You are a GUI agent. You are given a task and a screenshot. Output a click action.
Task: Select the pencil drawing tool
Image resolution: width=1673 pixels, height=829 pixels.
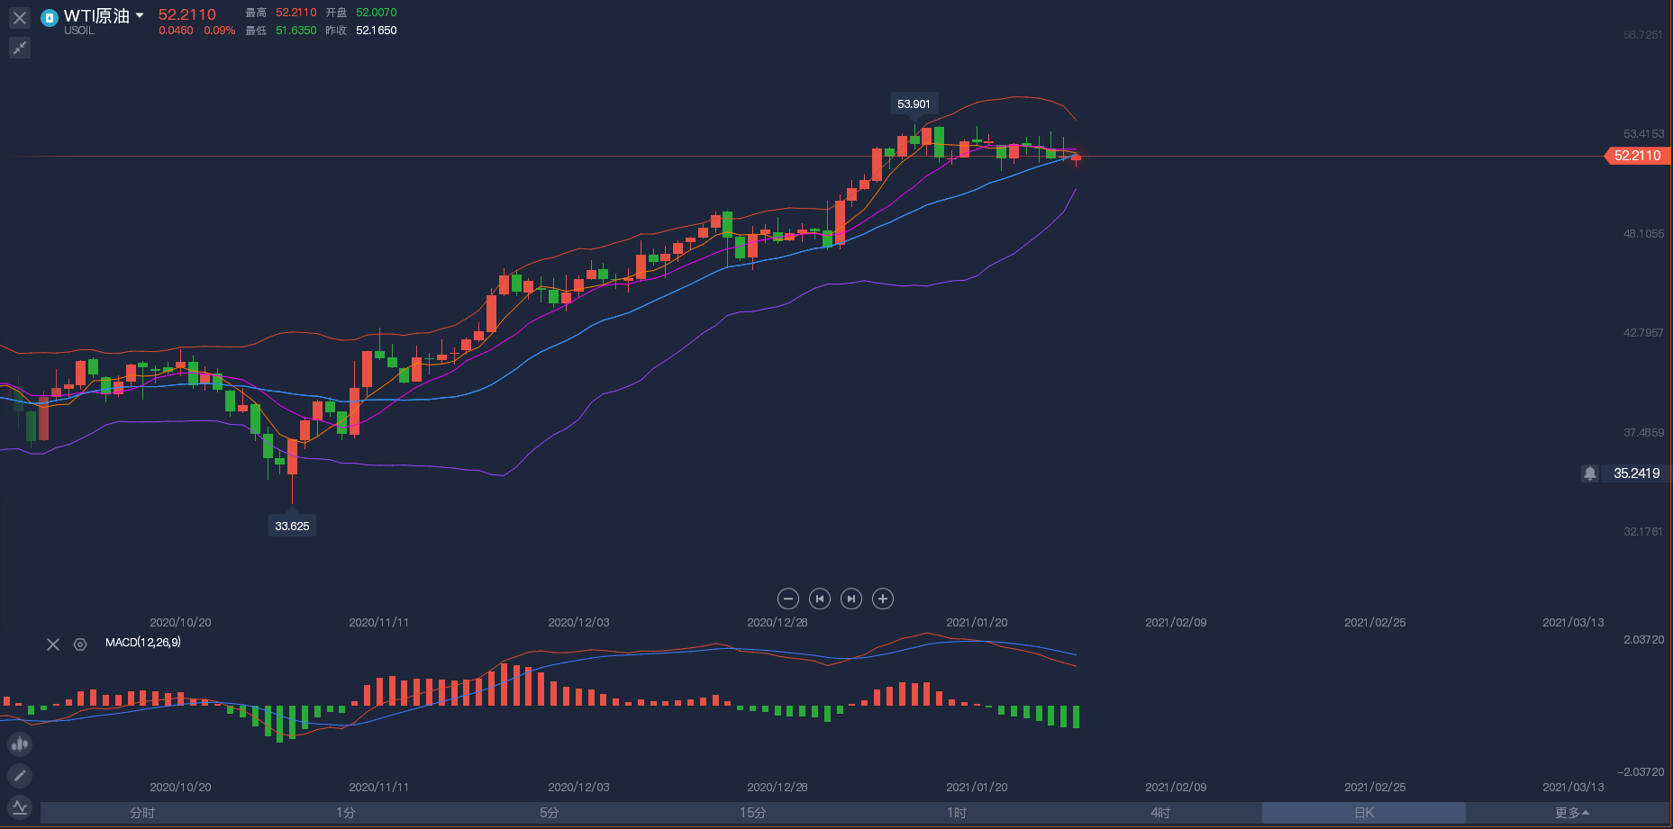tap(20, 775)
